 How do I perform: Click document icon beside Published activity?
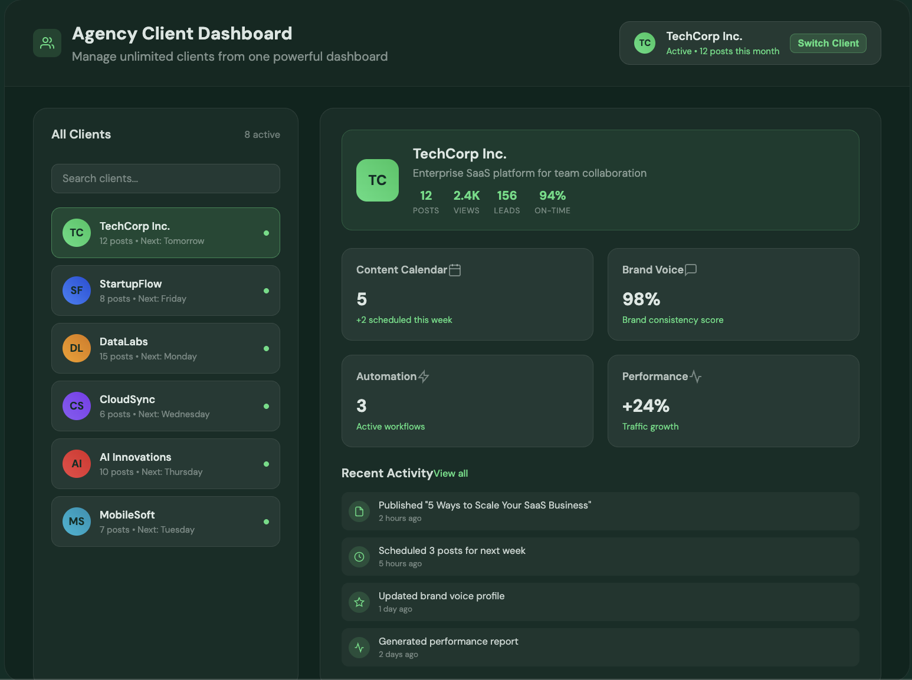click(x=359, y=511)
